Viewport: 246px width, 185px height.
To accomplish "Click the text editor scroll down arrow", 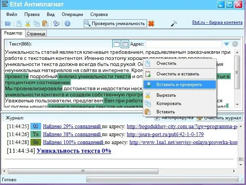I will point(237,104).
